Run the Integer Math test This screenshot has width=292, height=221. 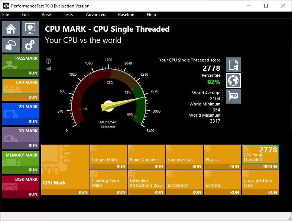[x=109, y=167]
